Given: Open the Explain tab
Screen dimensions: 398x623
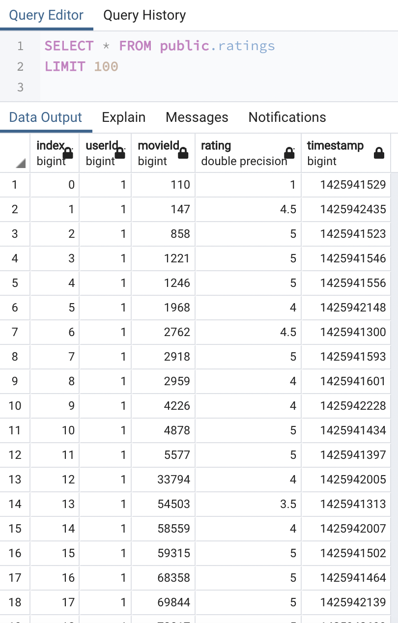Looking at the screenshot, I should [123, 117].
